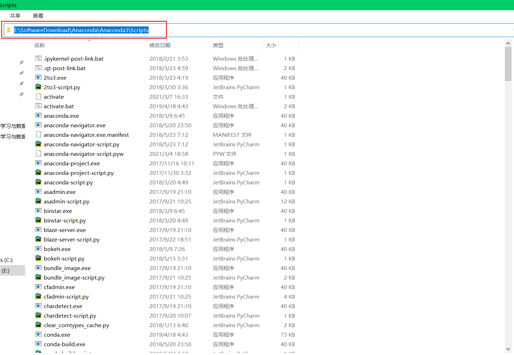The width and height of the screenshot is (514, 355).
Task: Click the address bar path text
Action: 81,30
